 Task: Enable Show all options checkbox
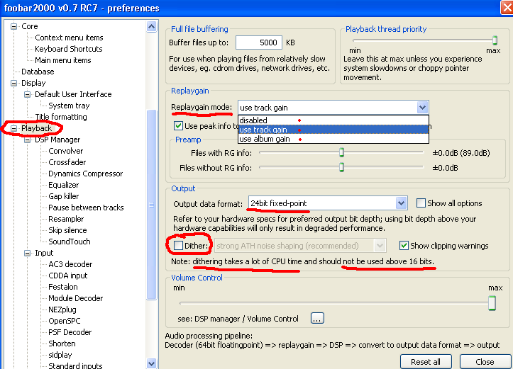pyautogui.click(x=421, y=203)
